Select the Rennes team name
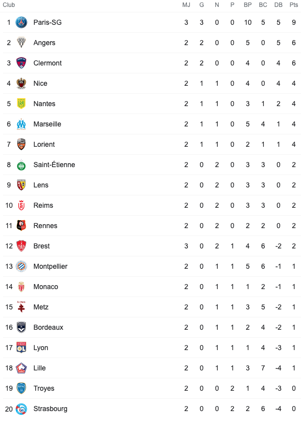Viewport: 301px width, 421px height. click(x=45, y=226)
